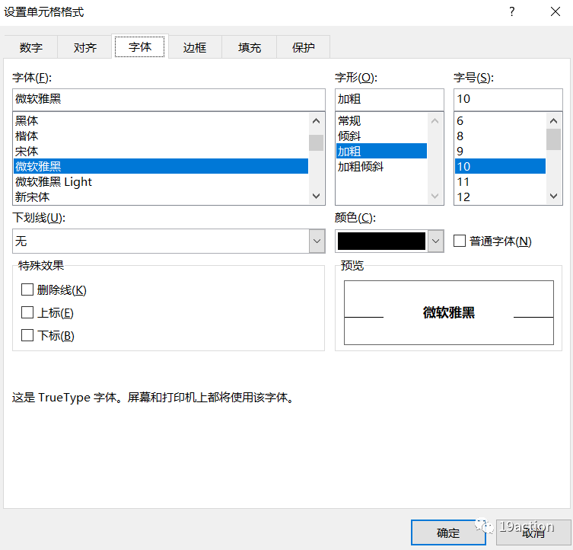Select 常规 font style
573x550 pixels.
coord(381,121)
